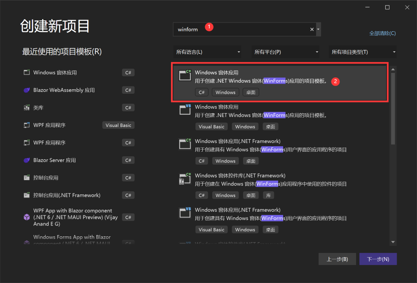Viewport: 417px width, 283px height.
Task: Click the WPF App with Blazor component icon
Action: point(27,217)
